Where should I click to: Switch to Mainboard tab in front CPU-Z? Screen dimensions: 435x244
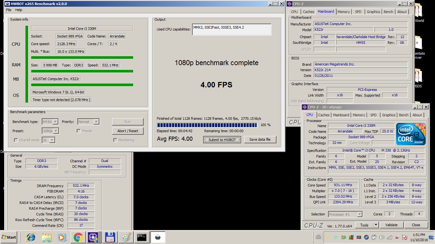pyautogui.click(x=341, y=115)
